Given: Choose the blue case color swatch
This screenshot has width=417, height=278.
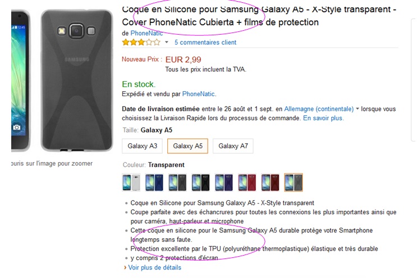Looking at the screenshot, I should click(153, 183).
